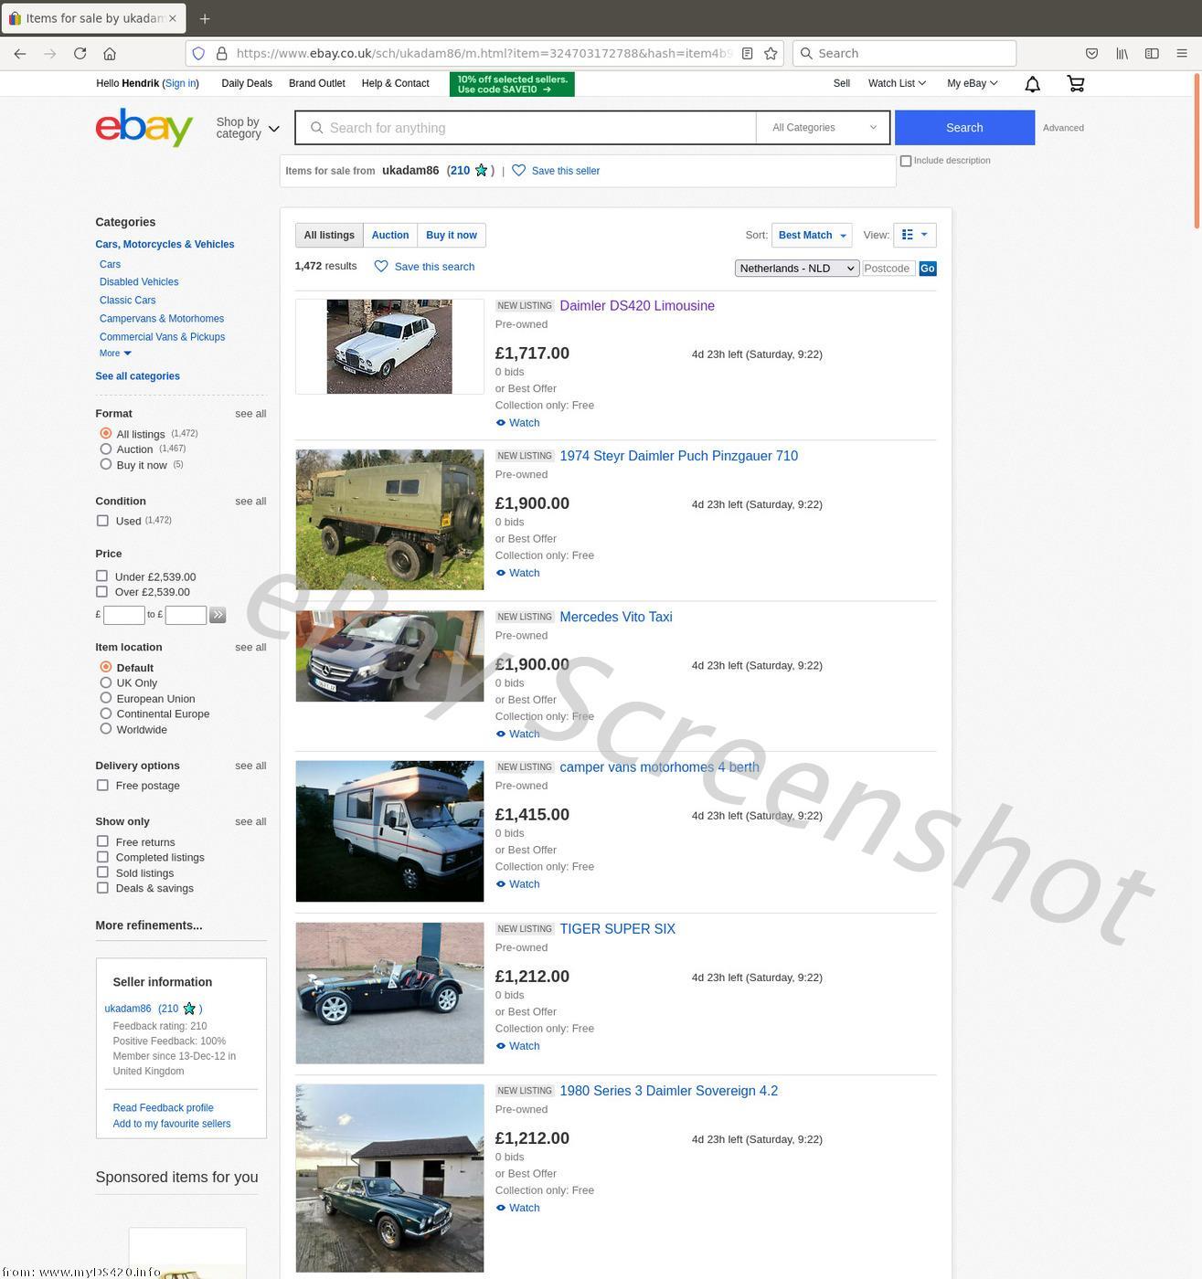Open the Daily Deals menu link

(247, 83)
